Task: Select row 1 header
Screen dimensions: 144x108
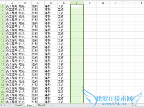Action: tap(3, 6)
